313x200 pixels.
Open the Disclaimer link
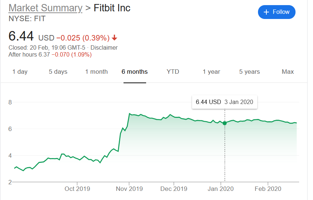104,47
